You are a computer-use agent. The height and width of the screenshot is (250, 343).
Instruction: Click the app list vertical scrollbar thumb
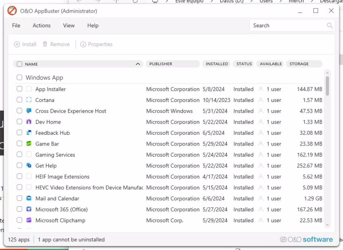pyautogui.click(x=327, y=86)
